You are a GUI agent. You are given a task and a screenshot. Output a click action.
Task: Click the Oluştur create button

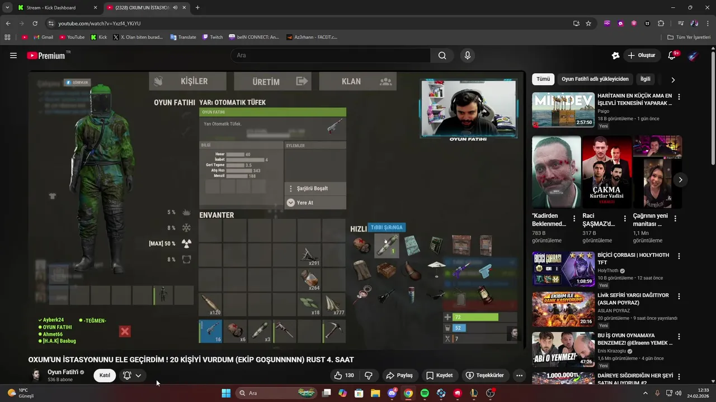[x=641, y=55]
